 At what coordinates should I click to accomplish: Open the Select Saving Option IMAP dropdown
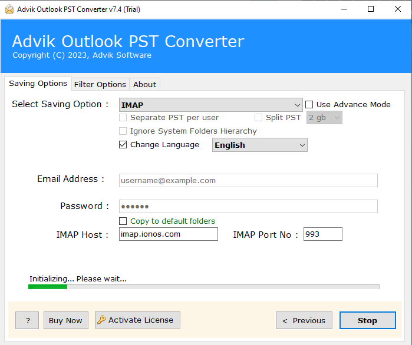[x=211, y=105]
